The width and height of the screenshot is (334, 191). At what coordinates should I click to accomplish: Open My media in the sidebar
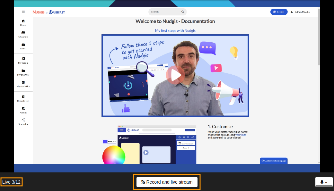click(x=23, y=61)
